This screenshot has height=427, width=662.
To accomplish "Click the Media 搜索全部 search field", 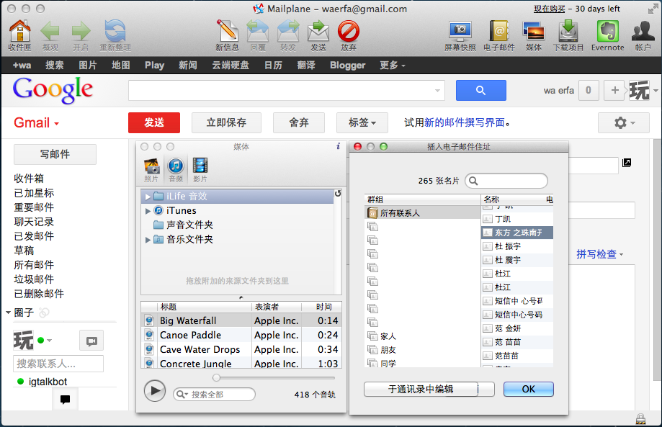I will 214,395.
